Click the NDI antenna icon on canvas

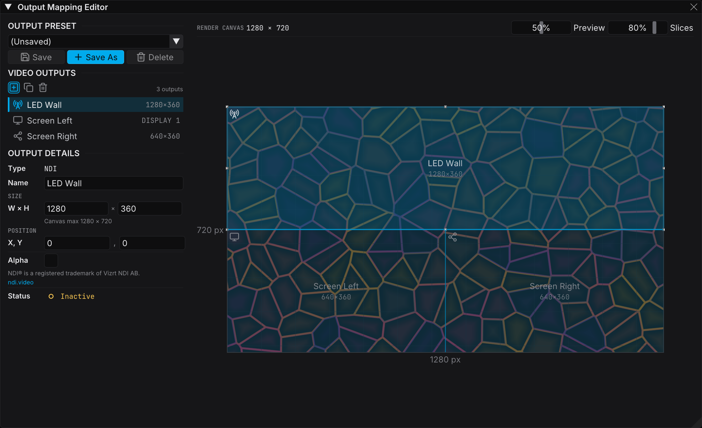[234, 114]
